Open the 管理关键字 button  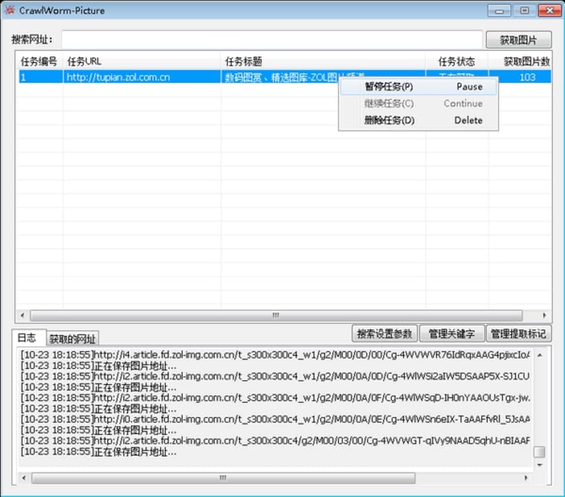[451, 334]
